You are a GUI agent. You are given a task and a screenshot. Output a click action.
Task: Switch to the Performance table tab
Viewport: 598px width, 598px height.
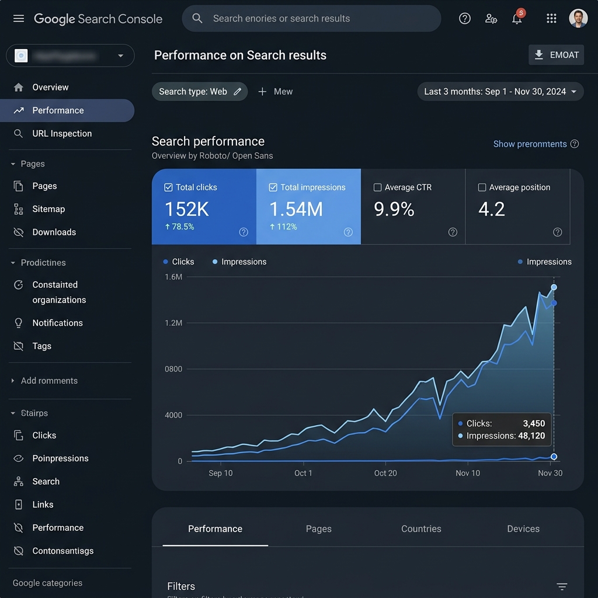point(215,529)
